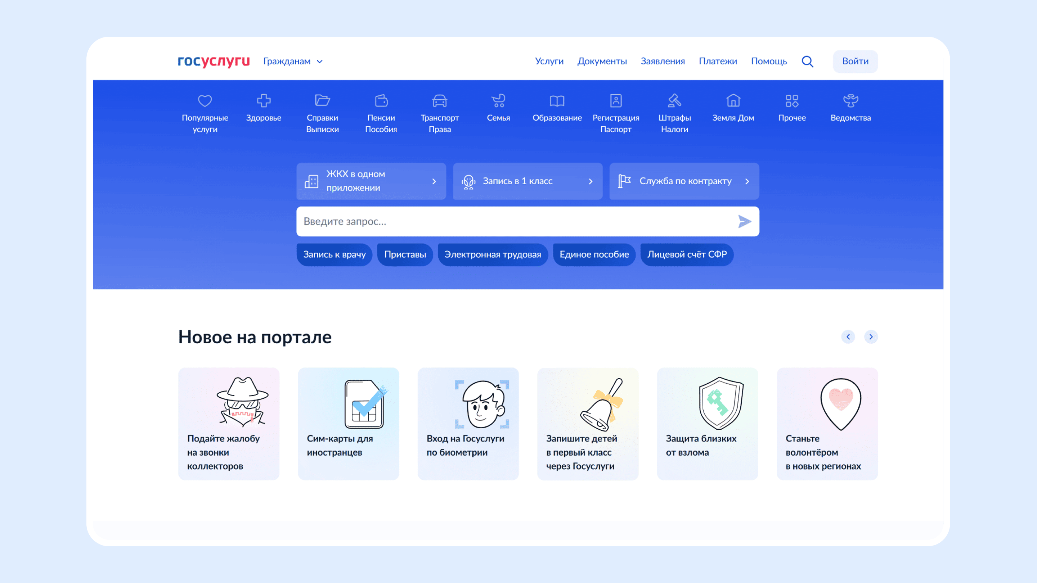Open the Документы menu item
Viewport: 1037px width, 583px height.
tap(602, 61)
